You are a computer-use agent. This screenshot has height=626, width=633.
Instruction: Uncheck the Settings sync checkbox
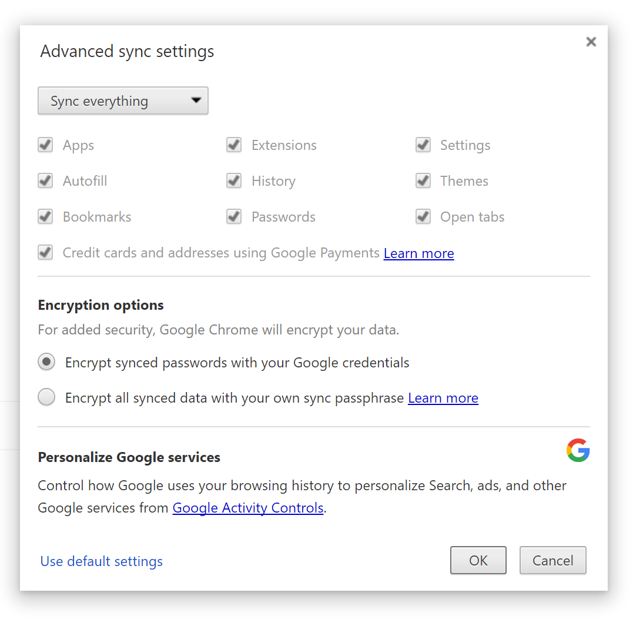click(423, 145)
